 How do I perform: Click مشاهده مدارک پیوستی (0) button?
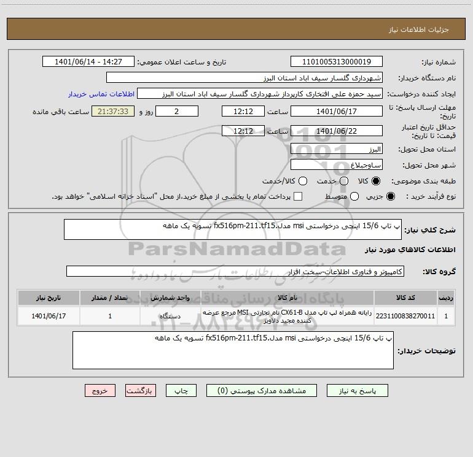(x=262, y=391)
